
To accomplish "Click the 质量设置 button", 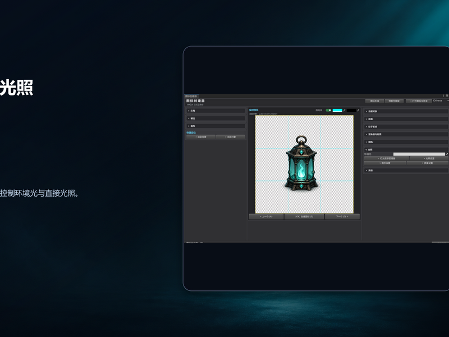I will [x=427, y=163].
